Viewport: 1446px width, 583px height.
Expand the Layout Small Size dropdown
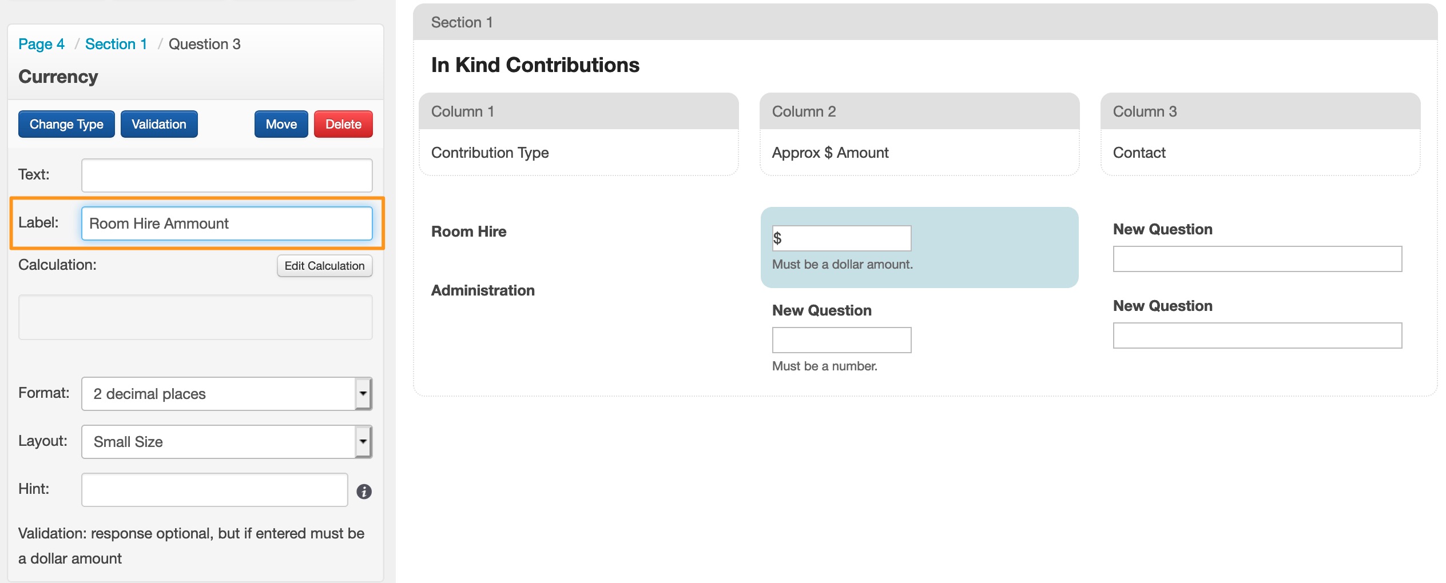coord(227,442)
